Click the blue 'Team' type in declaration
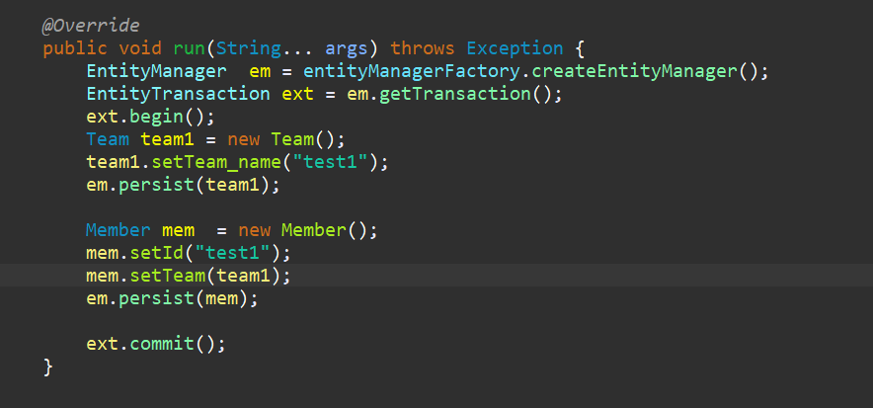The width and height of the screenshot is (873, 408). point(108,139)
